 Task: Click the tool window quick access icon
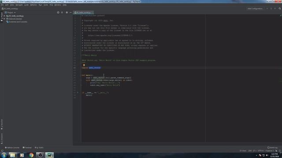click(2, 151)
